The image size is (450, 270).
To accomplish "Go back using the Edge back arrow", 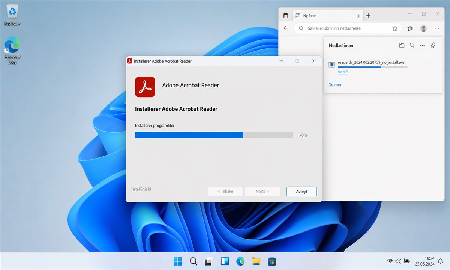I will pos(286,28).
